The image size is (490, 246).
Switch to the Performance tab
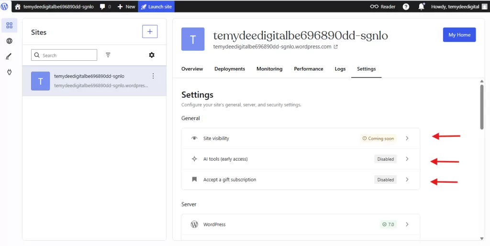pyautogui.click(x=309, y=69)
